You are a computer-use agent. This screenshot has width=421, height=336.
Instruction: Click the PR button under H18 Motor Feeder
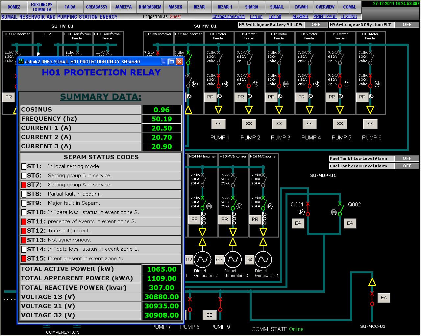pos(362,97)
